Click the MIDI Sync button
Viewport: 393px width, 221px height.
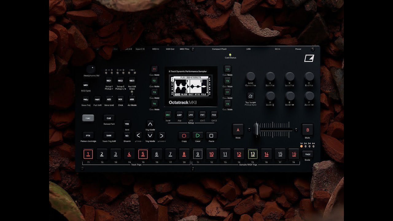[x=86, y=85]
